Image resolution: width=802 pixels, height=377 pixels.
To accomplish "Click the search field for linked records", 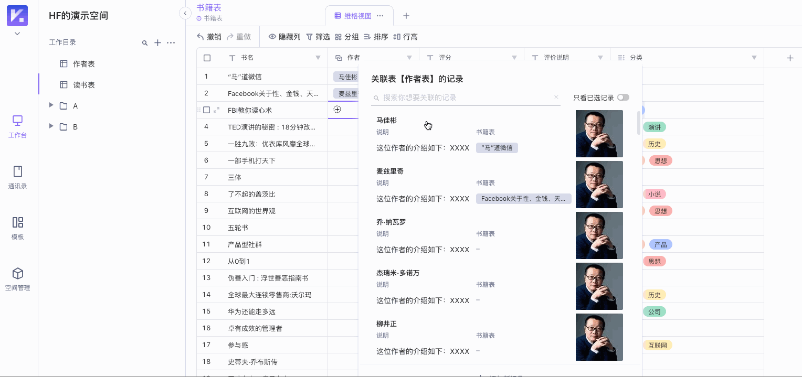I will [x=465, y=98].
